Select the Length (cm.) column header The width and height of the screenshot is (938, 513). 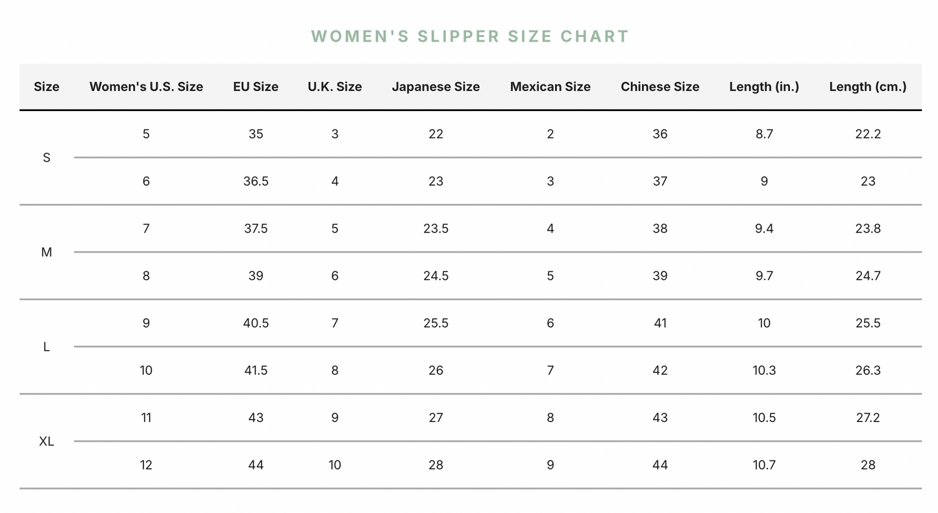pos(867,87)
